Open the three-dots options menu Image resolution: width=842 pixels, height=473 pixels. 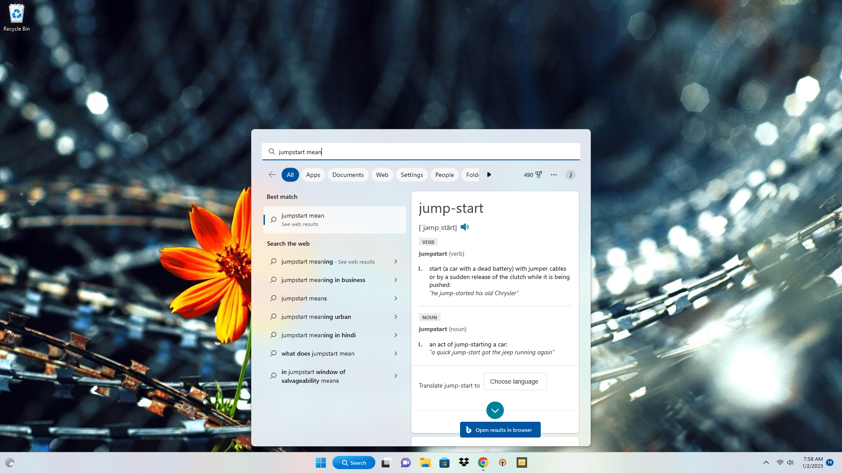554,175
